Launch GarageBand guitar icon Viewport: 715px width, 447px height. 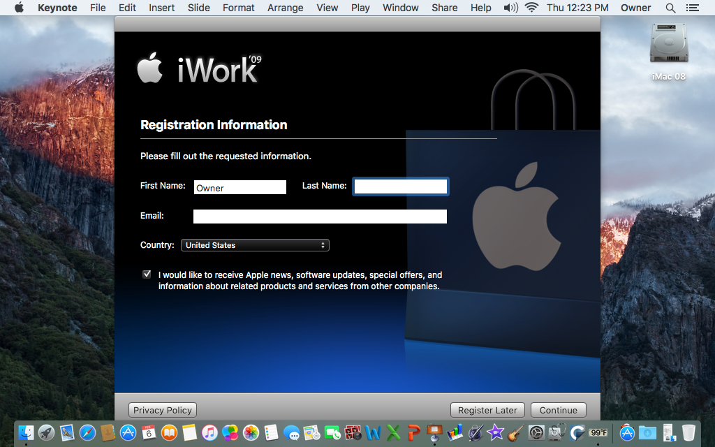(516, 432)
